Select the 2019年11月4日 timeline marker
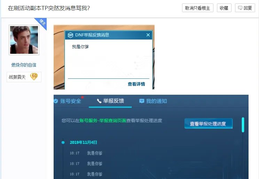The width and height of the screenshot is (259, 179). (x=63, y=142)
